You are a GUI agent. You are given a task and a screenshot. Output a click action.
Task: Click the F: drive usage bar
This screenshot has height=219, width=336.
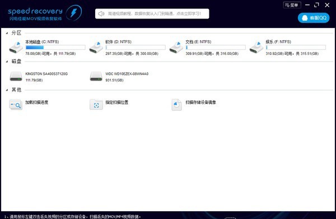pyautogui.click(x=296, y=47)
